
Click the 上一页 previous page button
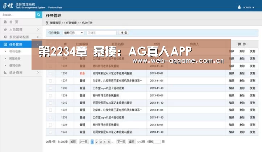pyautogui.click(x=84, y=142)
